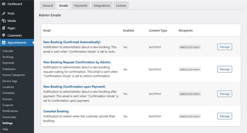The image size is (247, 133).
Task: Manage the Canceled Booking email
Action: coord(225,116)
